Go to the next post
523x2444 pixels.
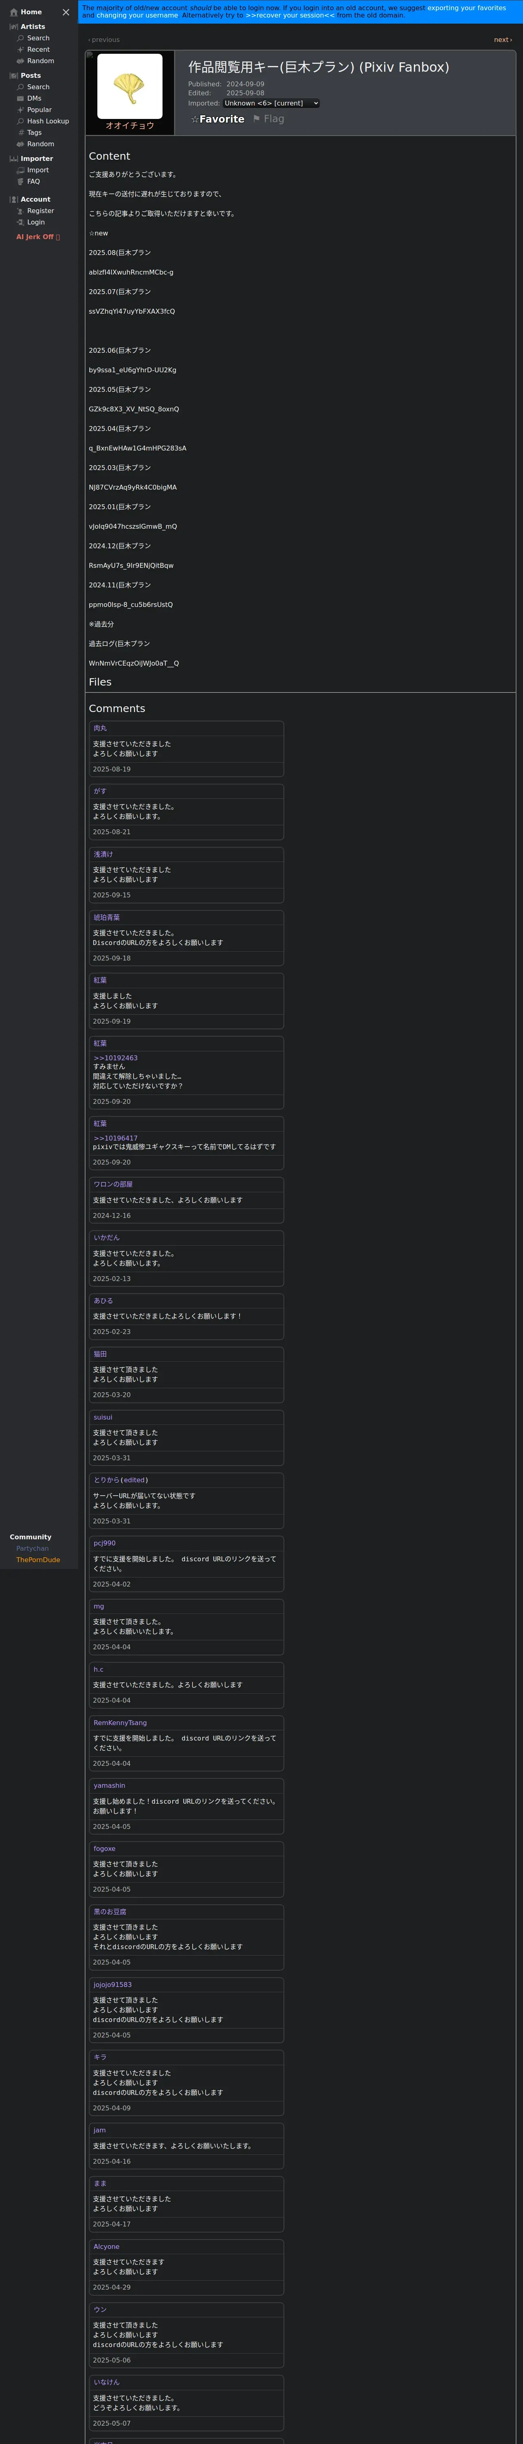503,40
